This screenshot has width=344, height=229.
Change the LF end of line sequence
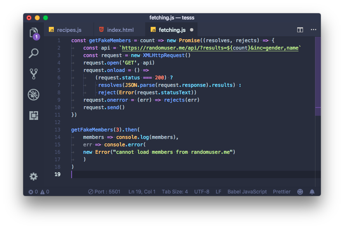(218, 192)
